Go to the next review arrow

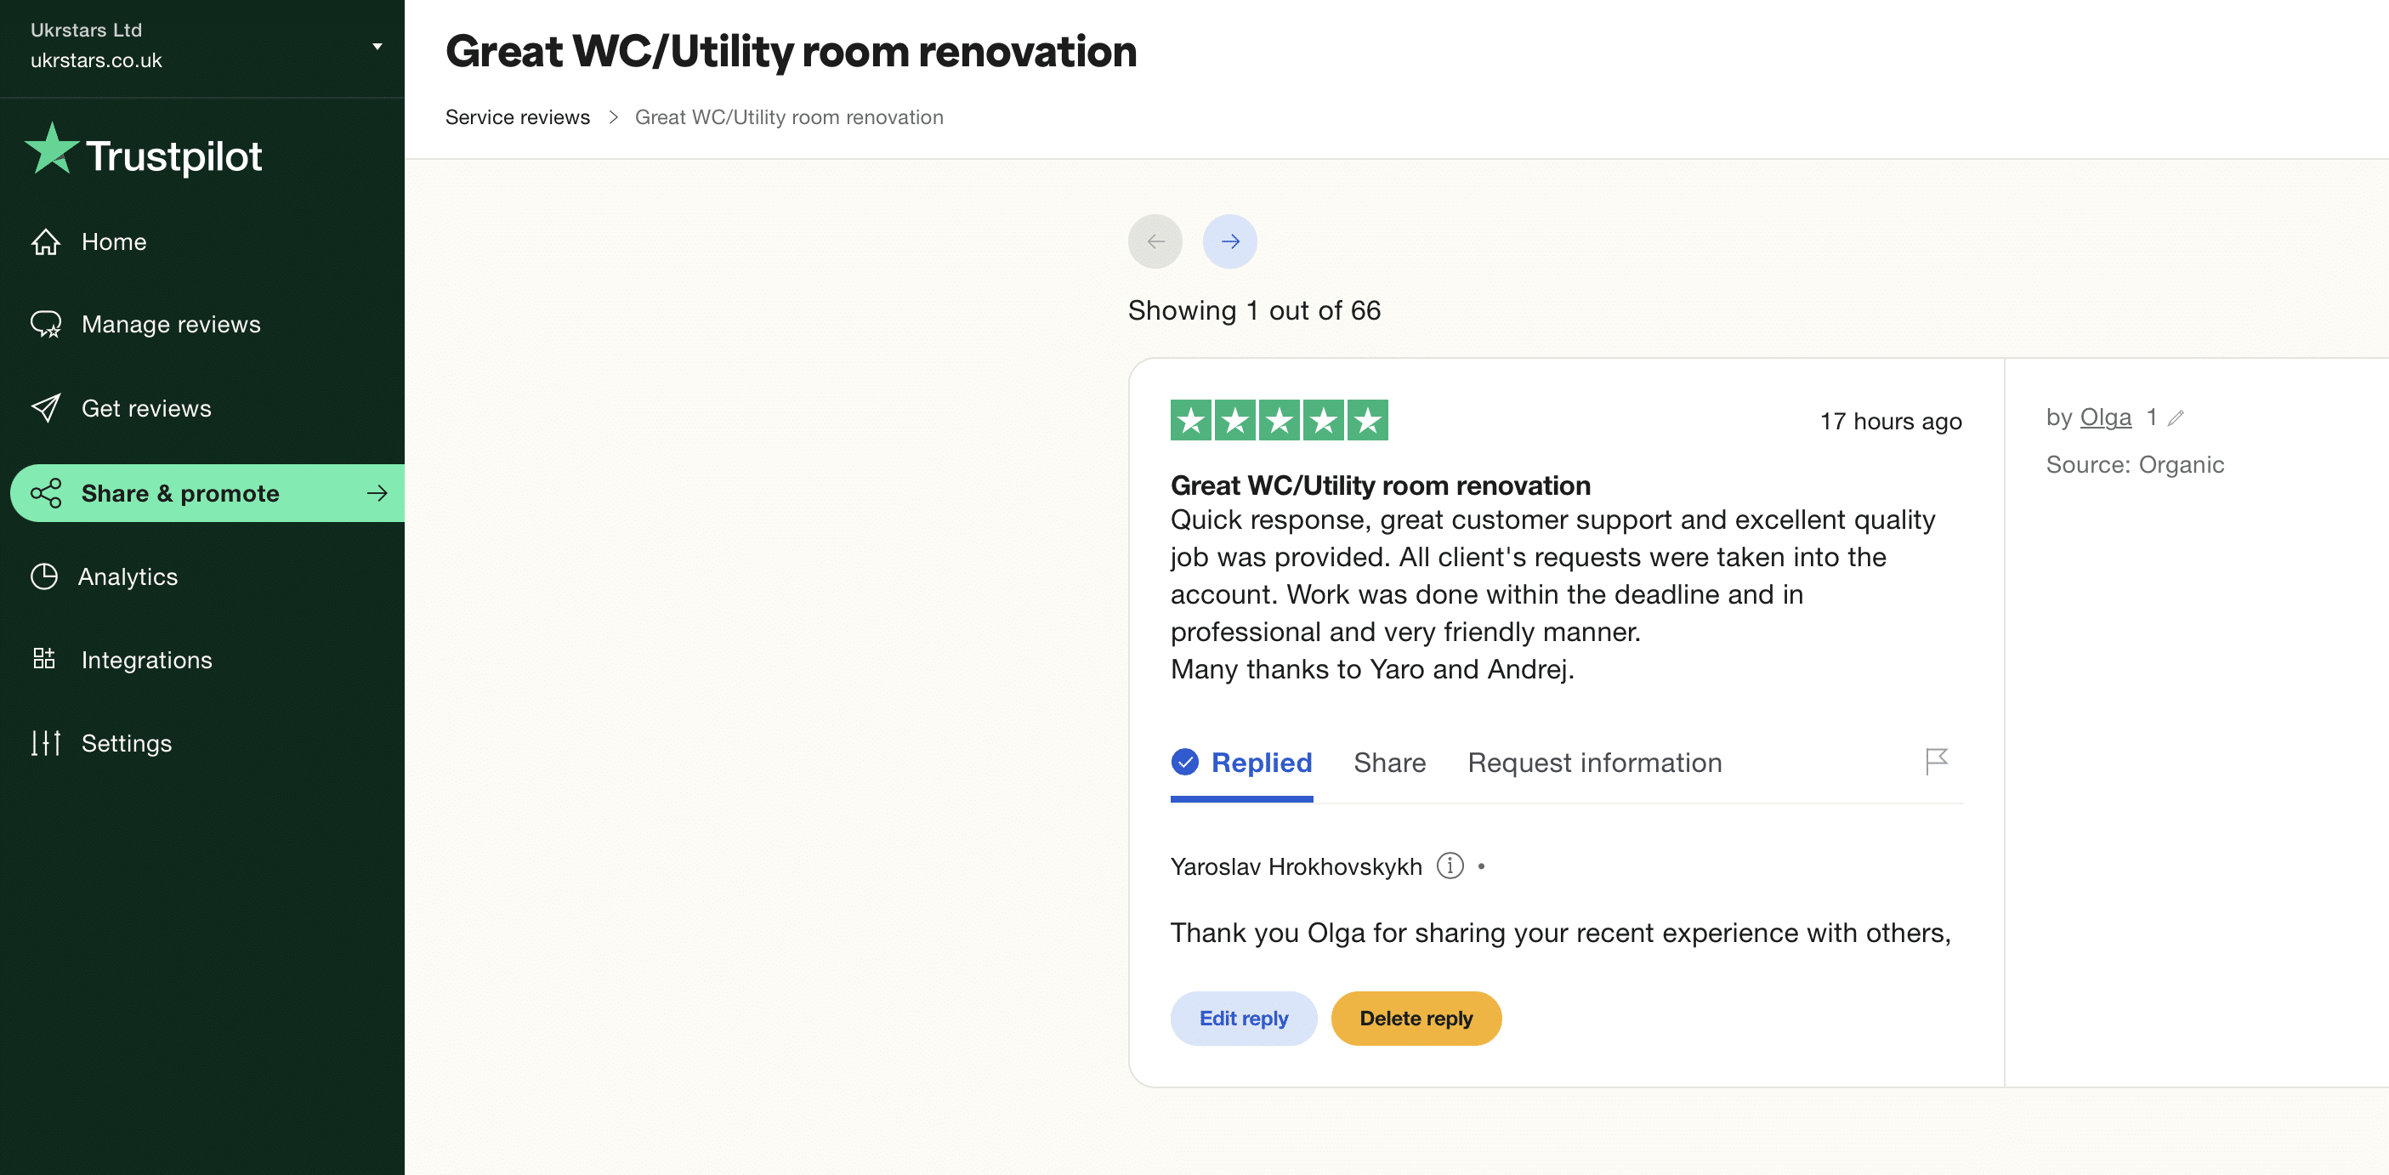tap(1229, 242)
